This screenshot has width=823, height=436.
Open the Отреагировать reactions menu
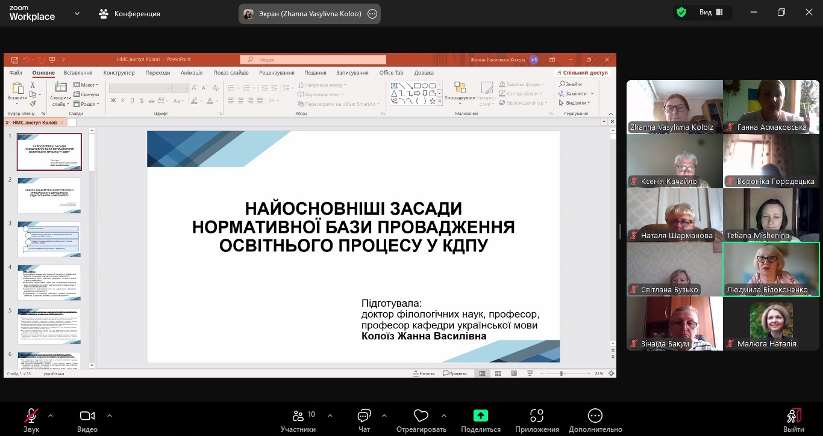(x=421, y=420)
